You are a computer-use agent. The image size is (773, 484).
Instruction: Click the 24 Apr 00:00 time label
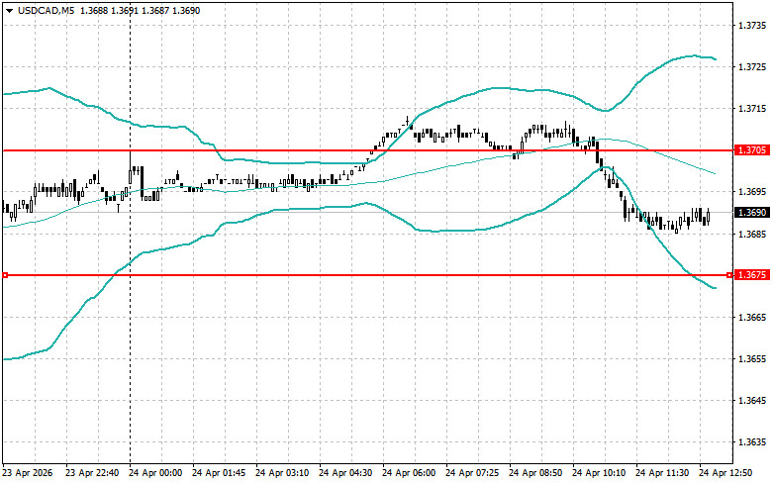[x=155, y=473]
